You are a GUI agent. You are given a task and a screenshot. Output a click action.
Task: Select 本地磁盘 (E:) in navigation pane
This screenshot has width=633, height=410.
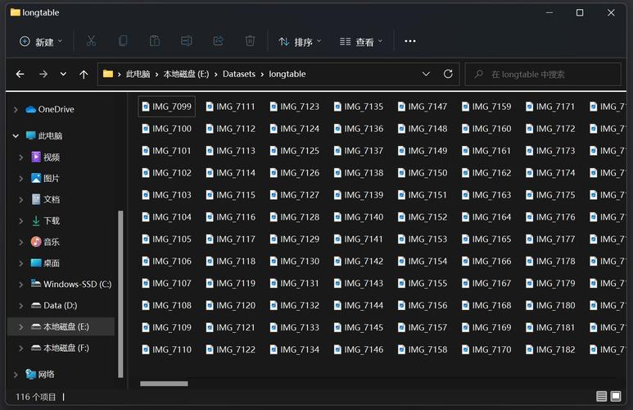click(x=61, y=326)
